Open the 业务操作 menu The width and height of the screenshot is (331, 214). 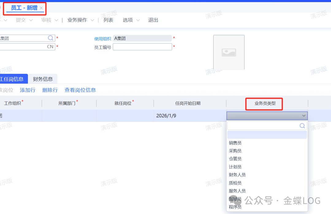tap(80, 20)
